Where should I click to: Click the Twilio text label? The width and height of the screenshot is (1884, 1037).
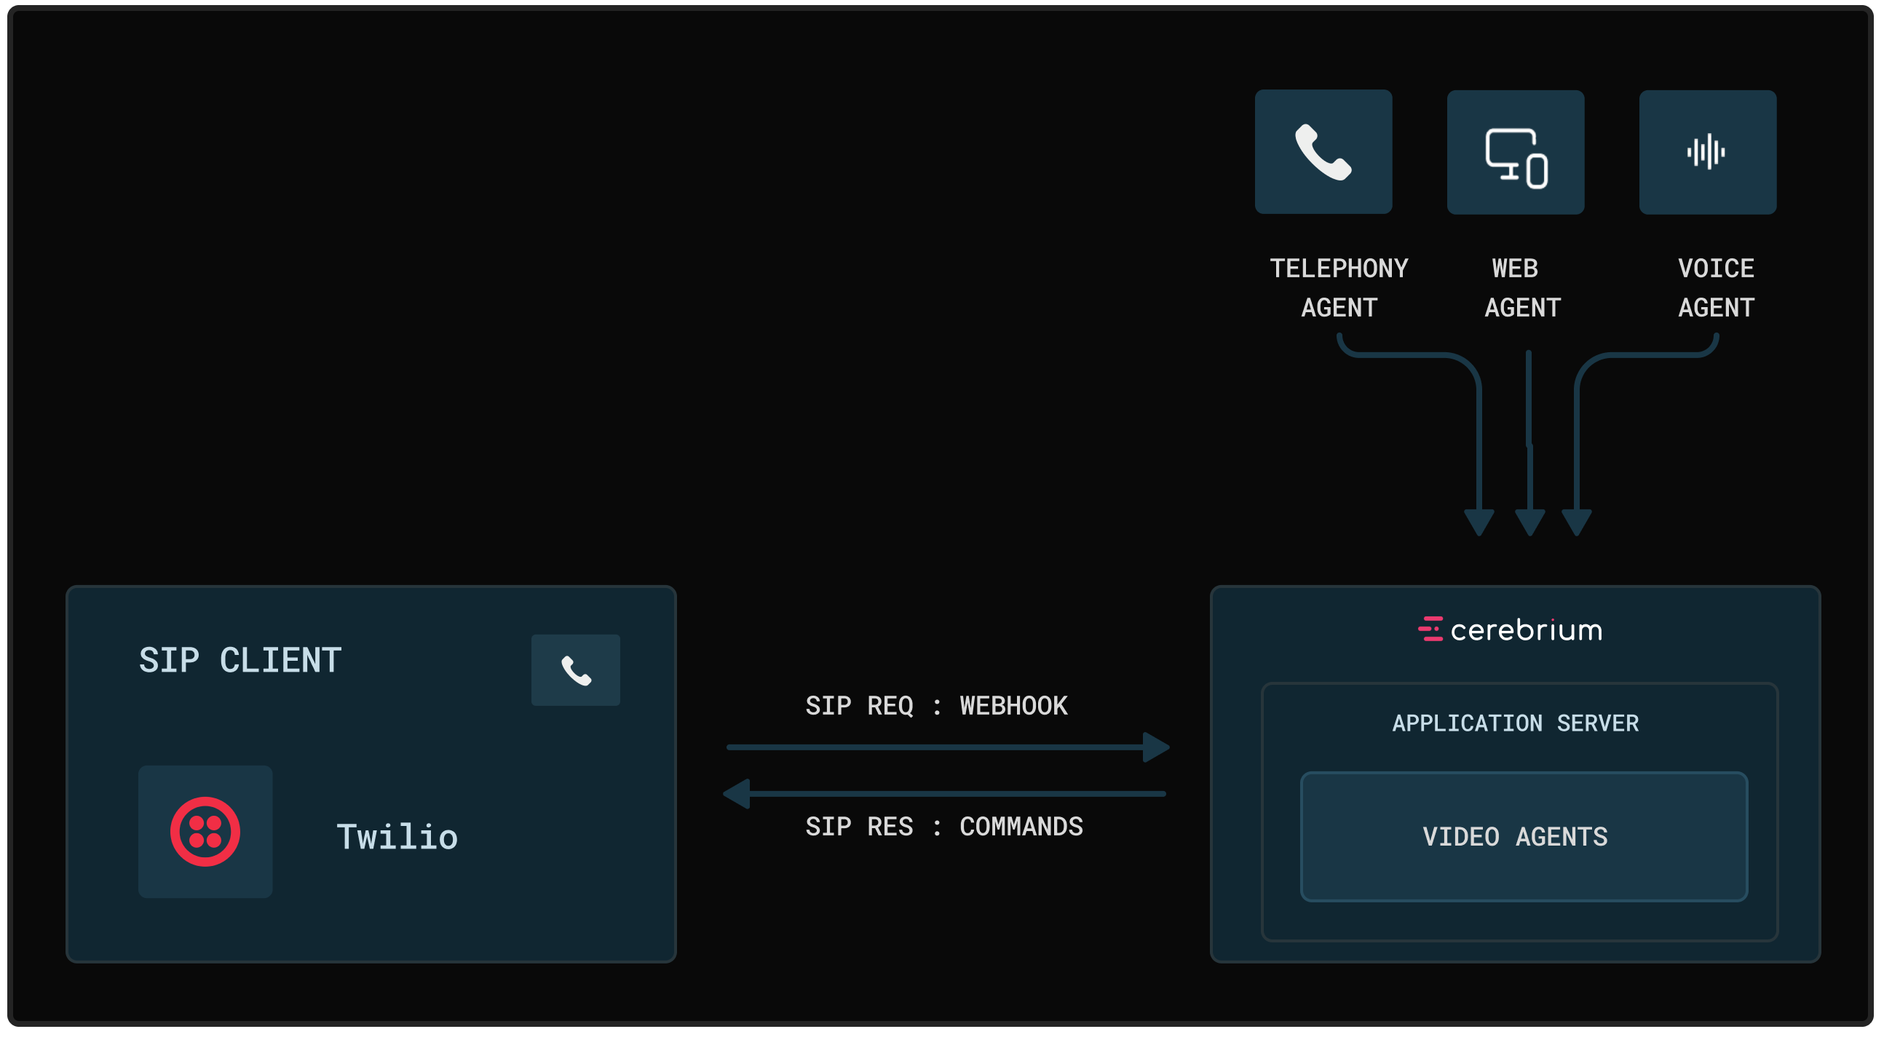click(397, 837)
